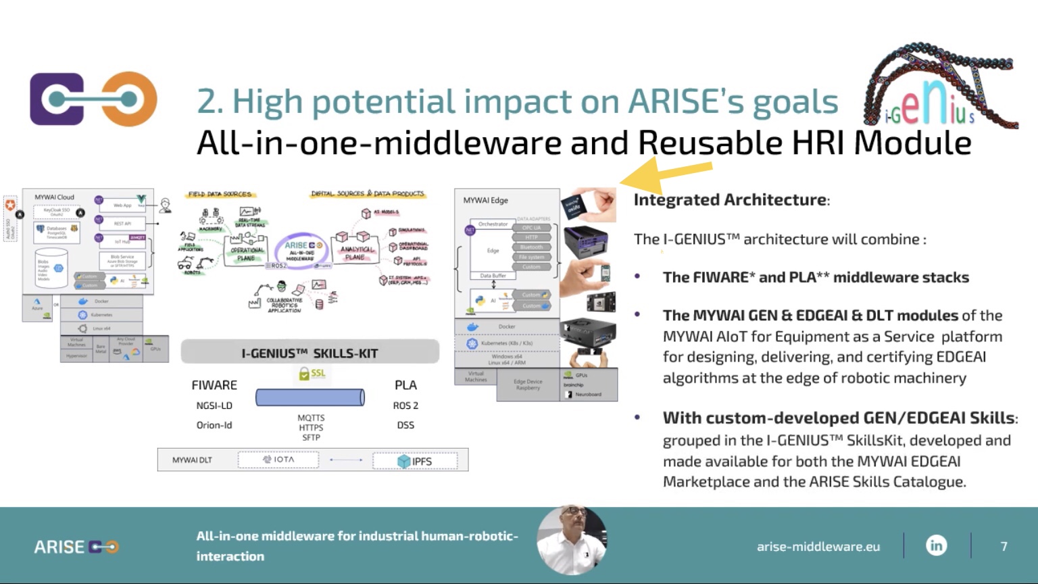Screen dimensions: 1038x584
Task: Open the arise-middleware.eu link
Action: tap(818, 546)
